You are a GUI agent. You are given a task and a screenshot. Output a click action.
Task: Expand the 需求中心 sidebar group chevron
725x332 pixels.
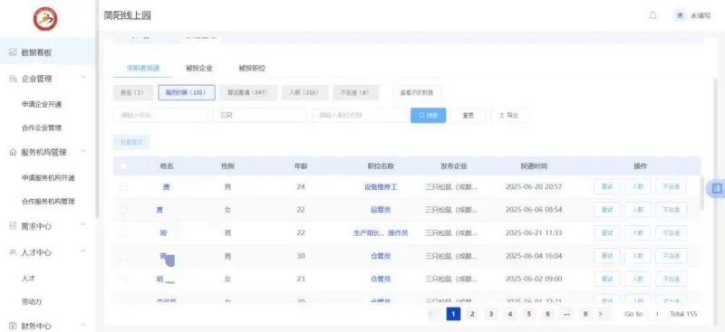point(83,225)
